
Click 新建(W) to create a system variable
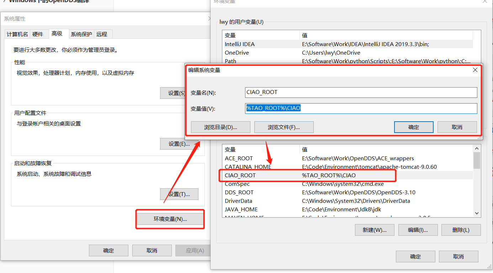pos(375,230)
